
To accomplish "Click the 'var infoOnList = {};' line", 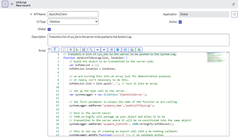I will (84, 65).
